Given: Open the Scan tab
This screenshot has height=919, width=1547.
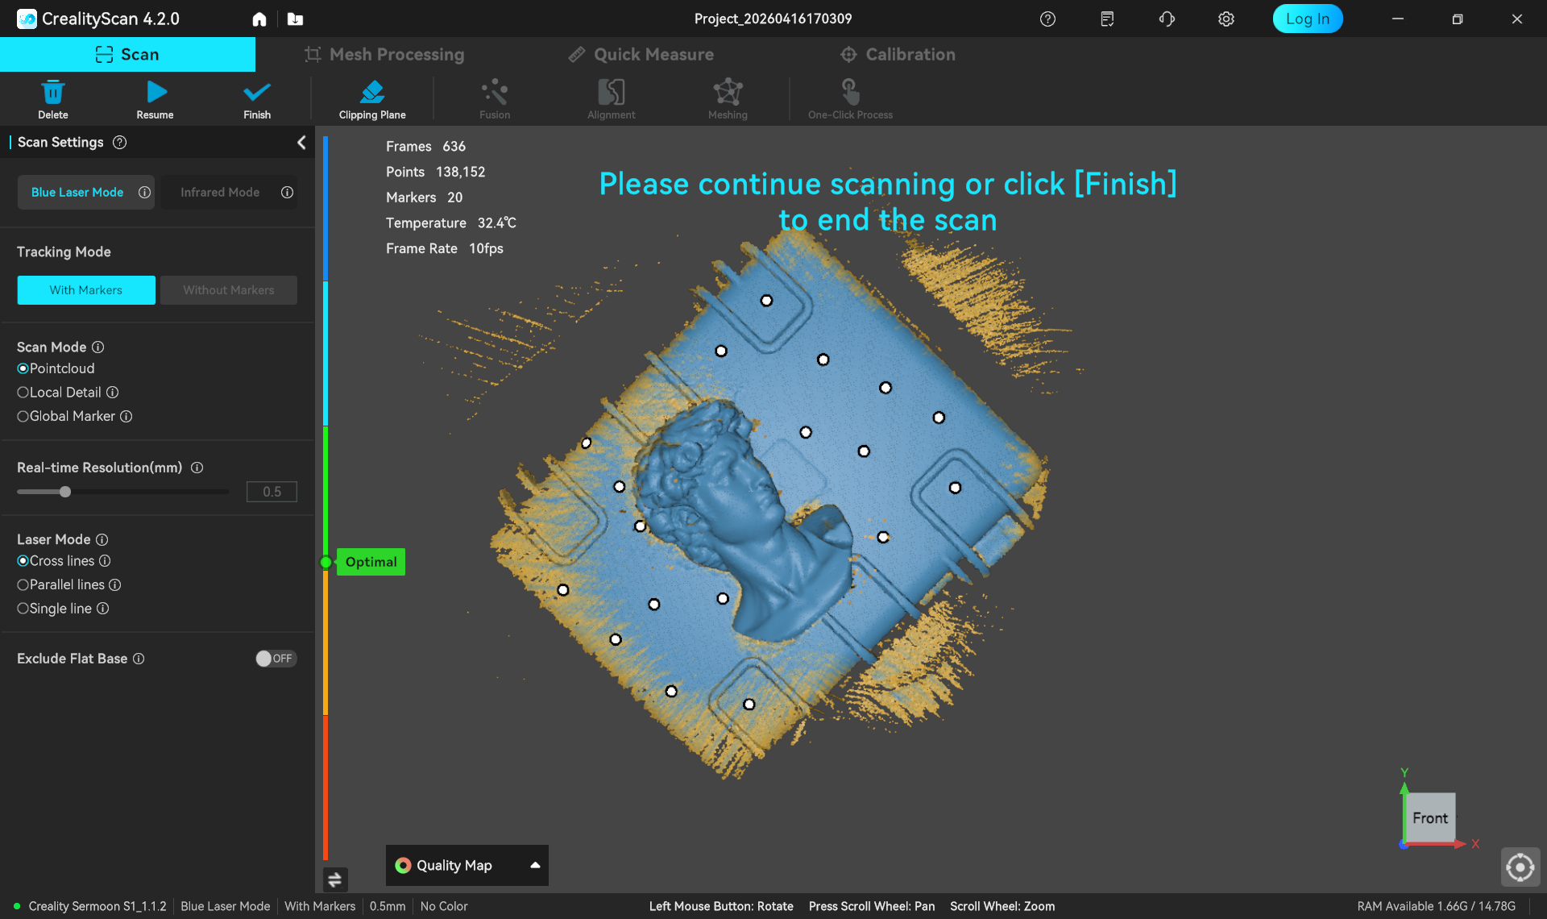Looking at the screenshot, I should (127, 55).
